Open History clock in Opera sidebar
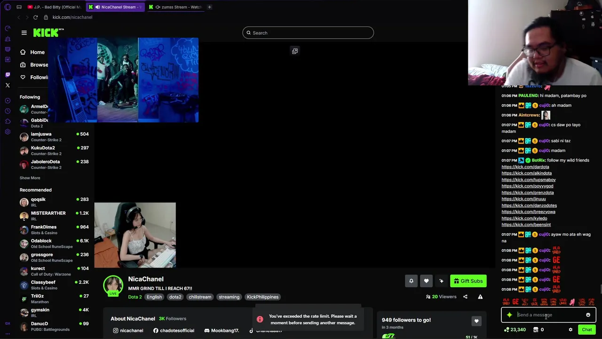 point(8,111)
